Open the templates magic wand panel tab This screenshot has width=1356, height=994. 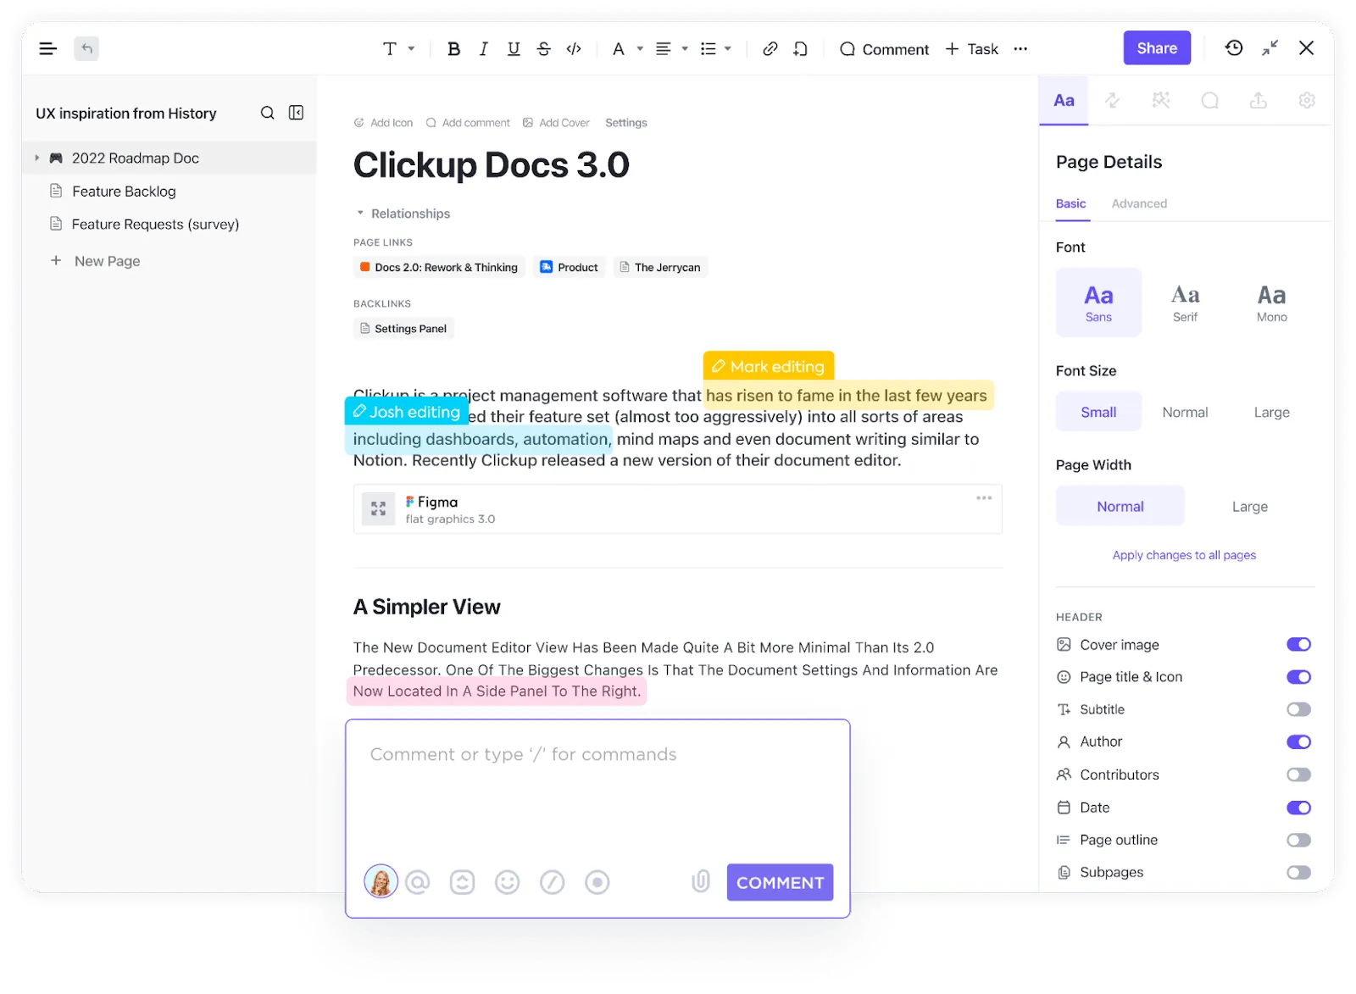coord(1161,100)
